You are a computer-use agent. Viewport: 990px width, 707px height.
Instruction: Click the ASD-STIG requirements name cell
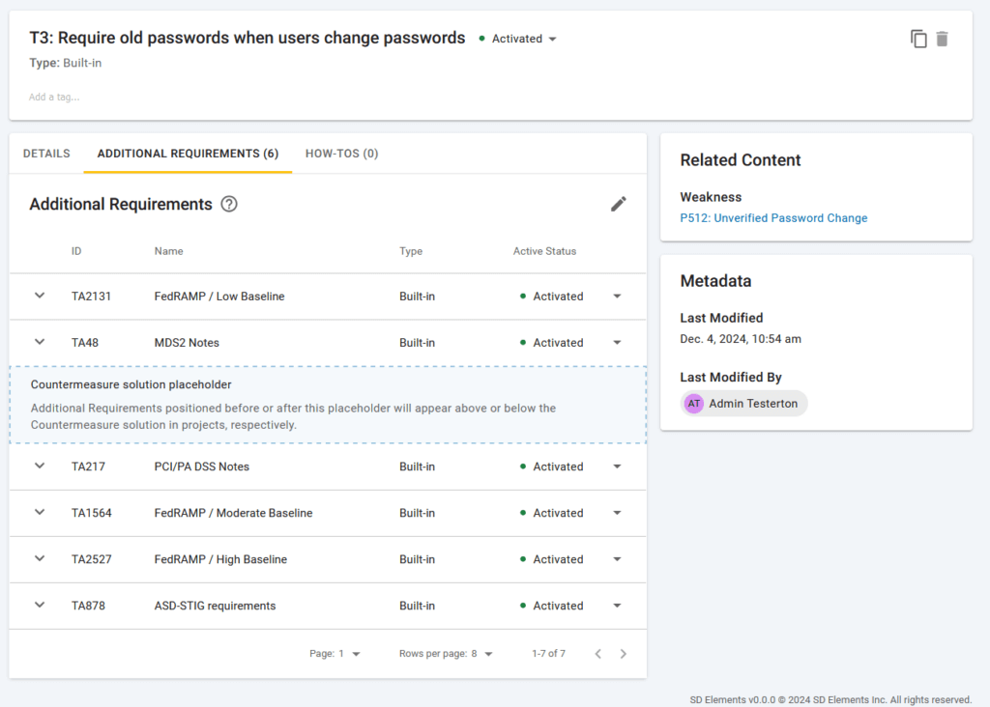tap(216, 606)
